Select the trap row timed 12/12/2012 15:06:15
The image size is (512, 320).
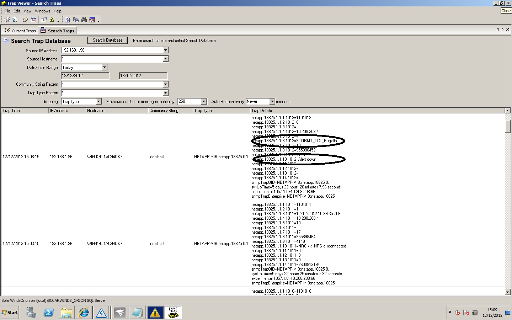click(253, 157)
